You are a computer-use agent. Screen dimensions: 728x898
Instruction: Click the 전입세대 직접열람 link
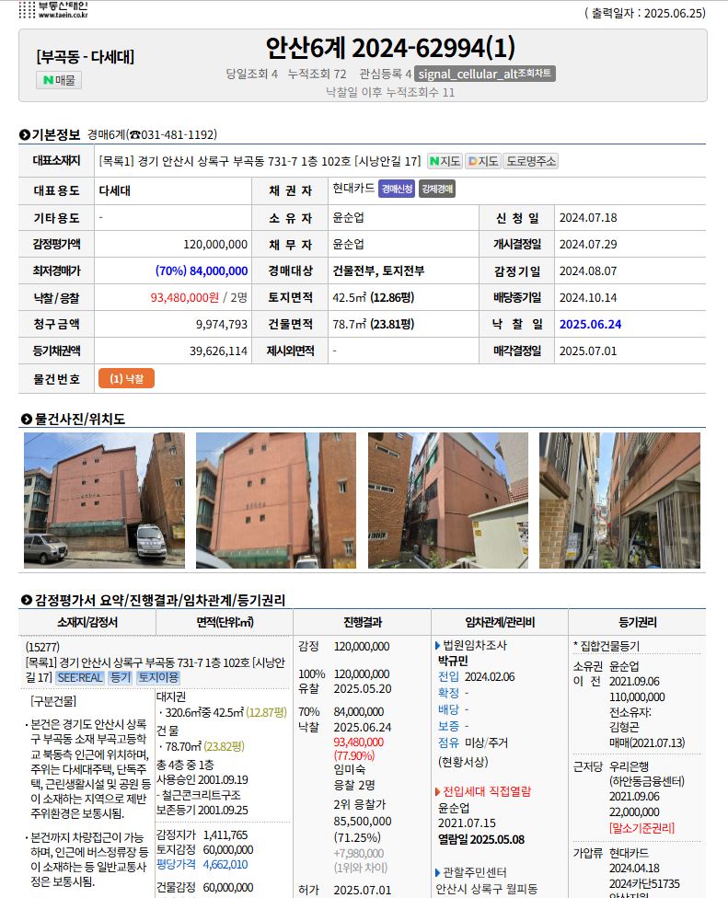pyautogui.click(x=487, y=791)
